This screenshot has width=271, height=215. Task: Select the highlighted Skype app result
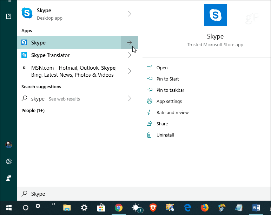click(x=69, y=42)
